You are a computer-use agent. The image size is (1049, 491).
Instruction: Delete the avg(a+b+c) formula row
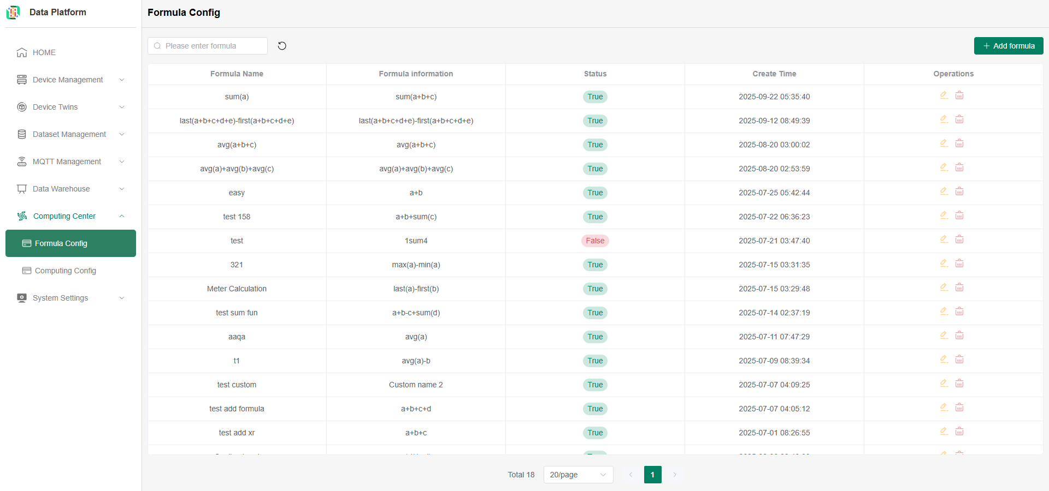click(959, 143)
